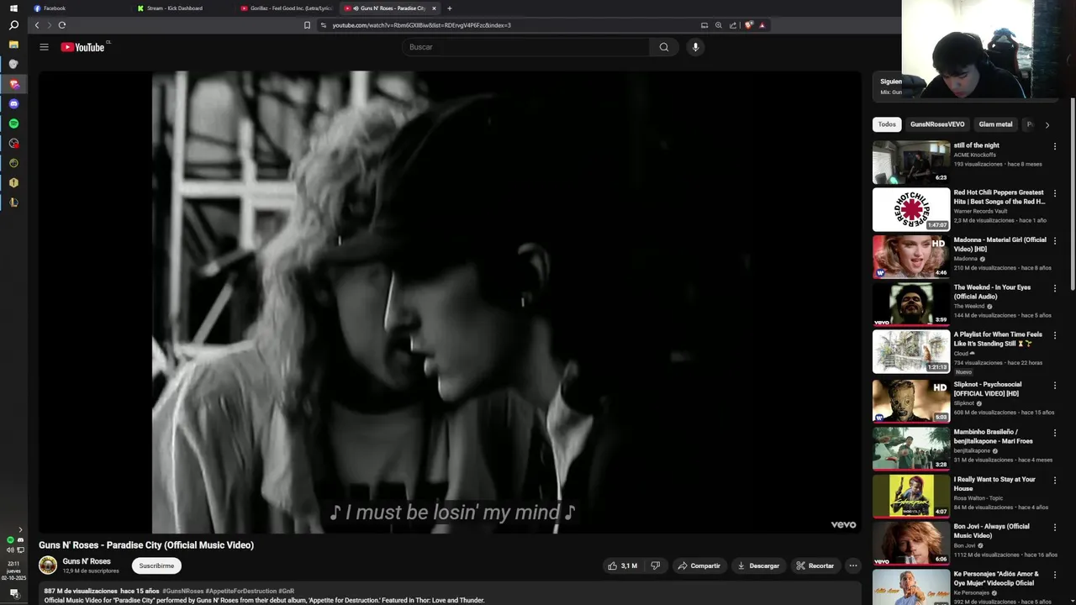The image size is (1076, 605).
Task: Select the 'GunsNRosesVEVO' filter chip
Action: point(937,124)
